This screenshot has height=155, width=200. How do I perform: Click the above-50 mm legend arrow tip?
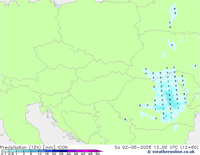[100, 151]
